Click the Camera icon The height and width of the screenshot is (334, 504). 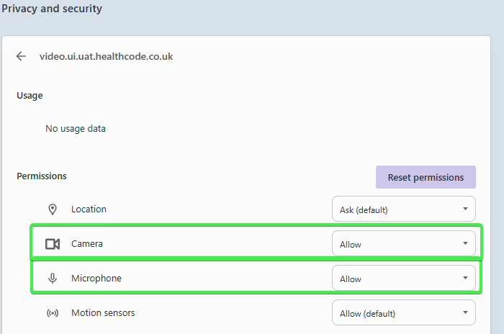point(52,244)
